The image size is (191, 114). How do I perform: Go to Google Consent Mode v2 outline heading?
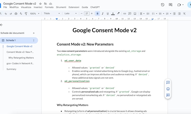click(19, 46)
